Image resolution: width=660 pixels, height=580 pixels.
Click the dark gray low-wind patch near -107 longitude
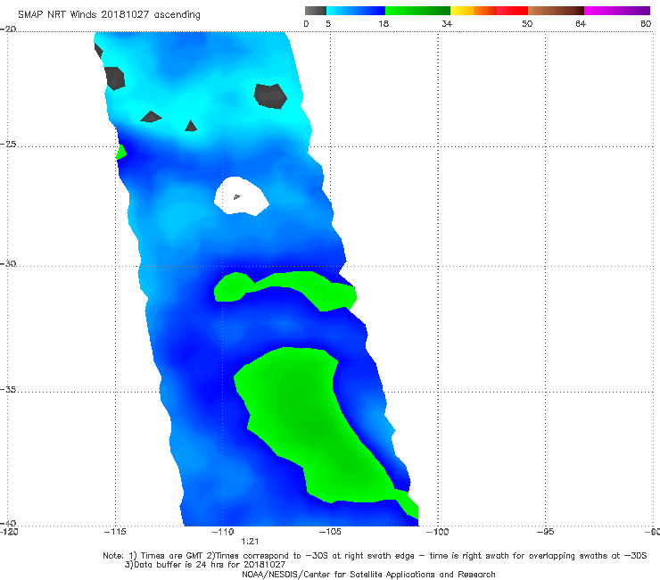(x=270, y=96)
